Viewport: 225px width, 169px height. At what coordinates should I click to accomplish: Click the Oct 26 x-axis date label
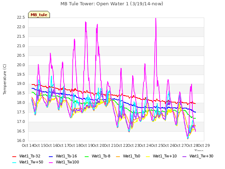(x=169, y=145)
